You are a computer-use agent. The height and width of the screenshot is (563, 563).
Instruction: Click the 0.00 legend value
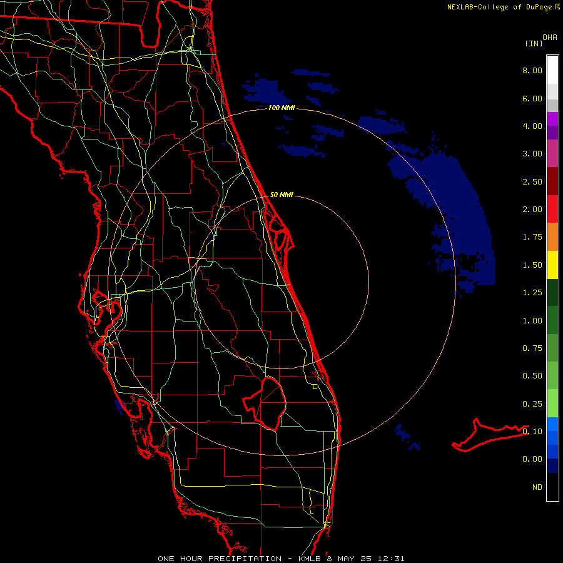click(532, 459)
